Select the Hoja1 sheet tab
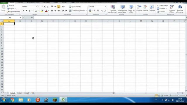 [12, 93]
